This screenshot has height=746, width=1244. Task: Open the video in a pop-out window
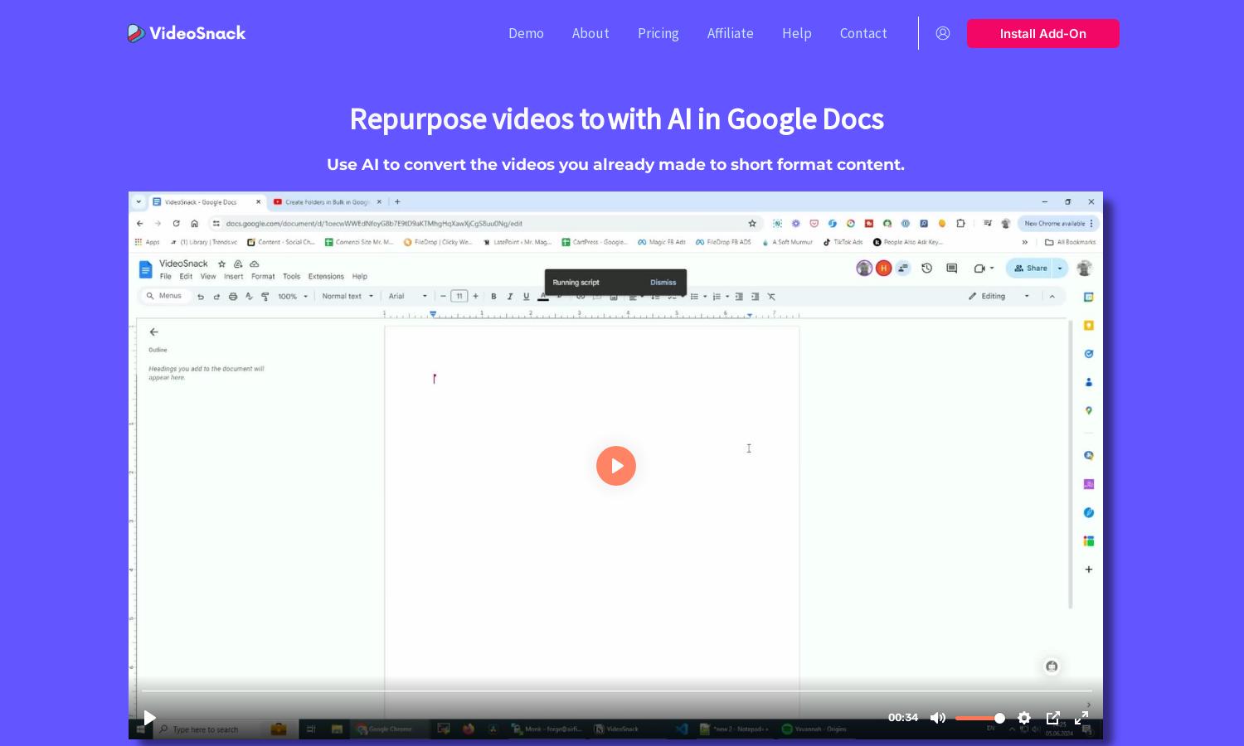coord(1053,718)
